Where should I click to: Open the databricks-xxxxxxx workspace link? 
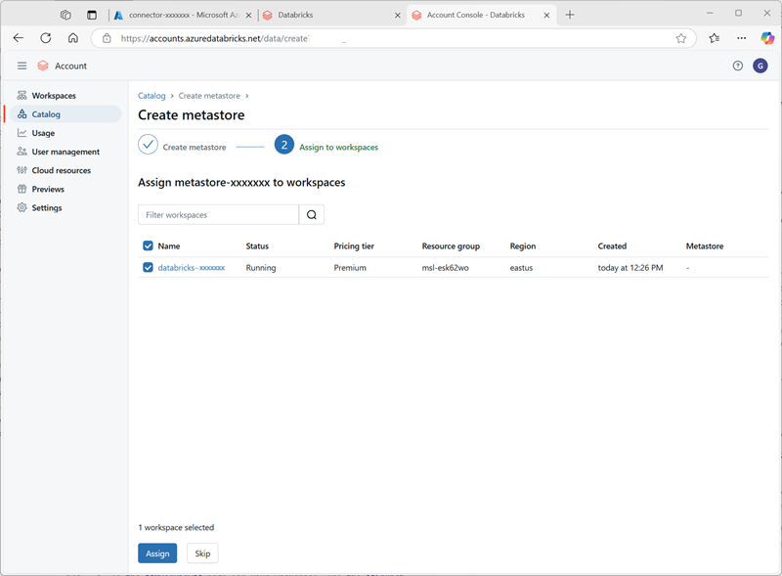tap(192, 268)
